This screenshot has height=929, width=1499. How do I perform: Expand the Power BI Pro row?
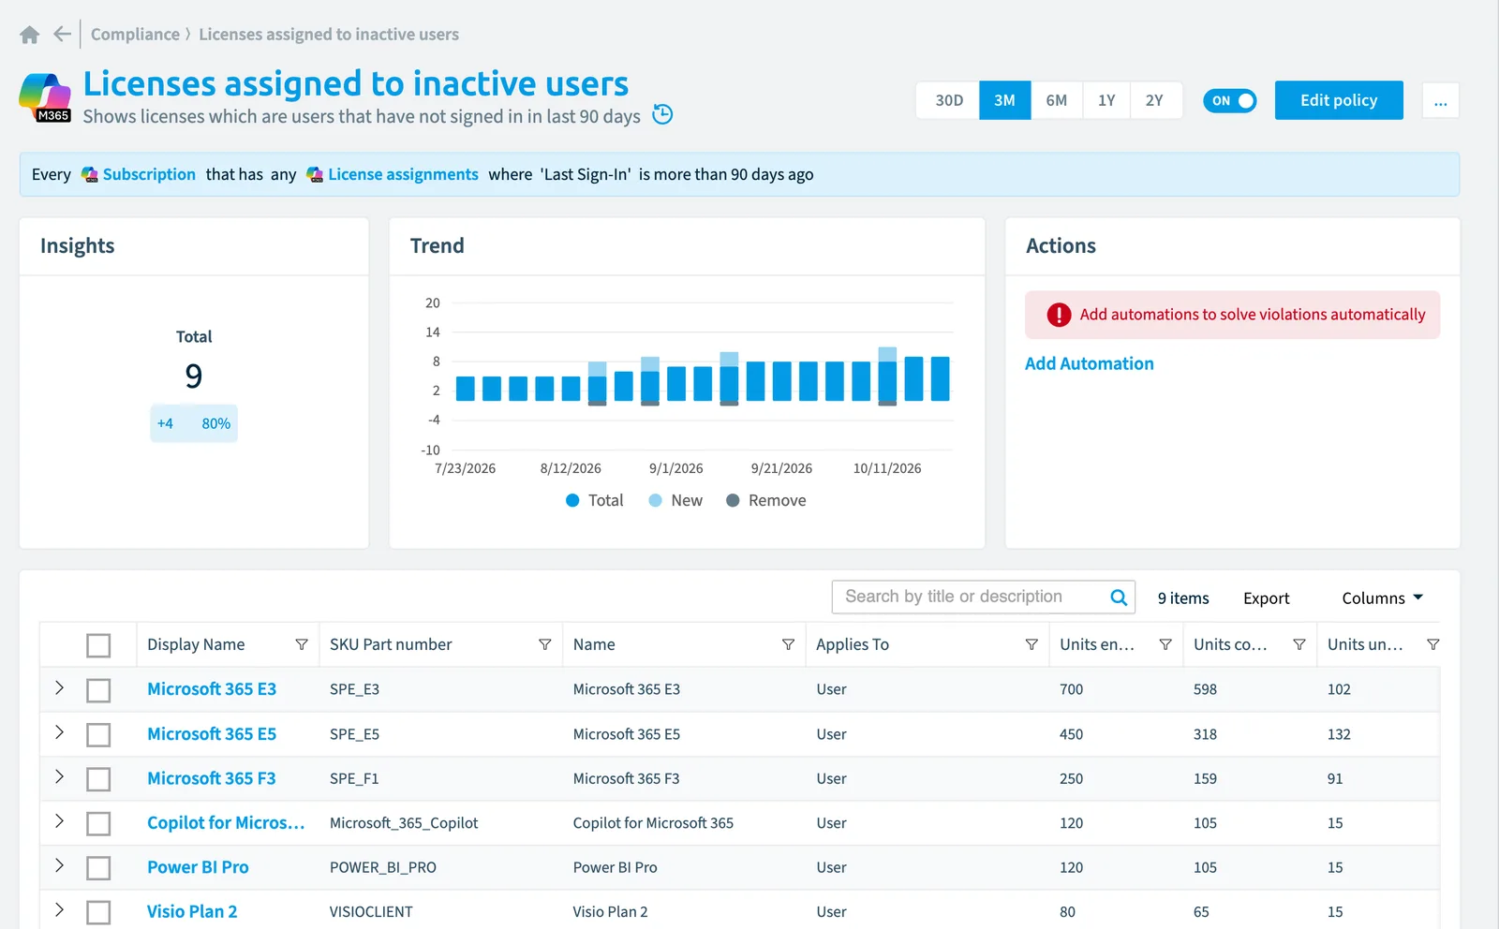click(x=59, y=865)
